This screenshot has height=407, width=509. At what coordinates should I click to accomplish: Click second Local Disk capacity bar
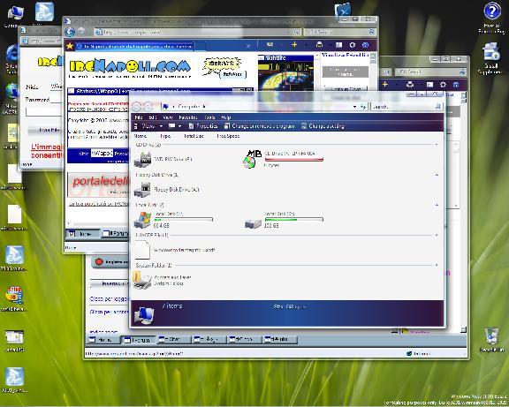point(294,220)
